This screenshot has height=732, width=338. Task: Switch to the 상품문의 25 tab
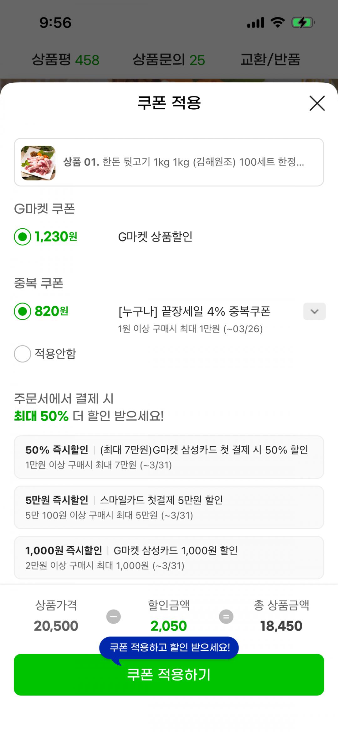tap(169, 60)
